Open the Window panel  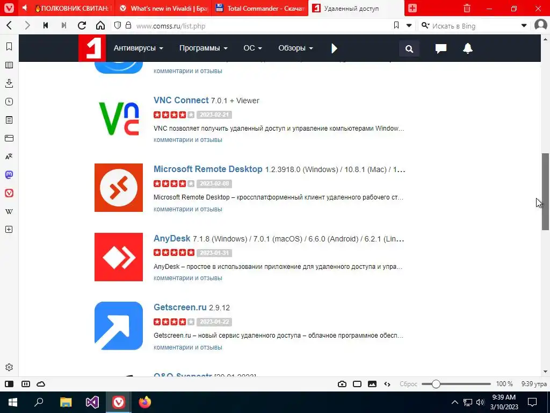click(x=9, y=138)
